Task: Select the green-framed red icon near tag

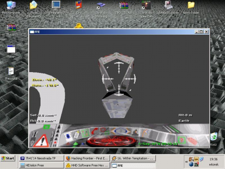Action: [182, 140]
